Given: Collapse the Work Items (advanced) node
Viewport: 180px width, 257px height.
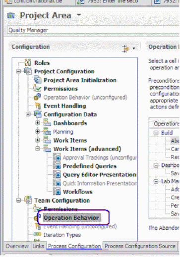Looking at the screenshot, I should (38, 149).
